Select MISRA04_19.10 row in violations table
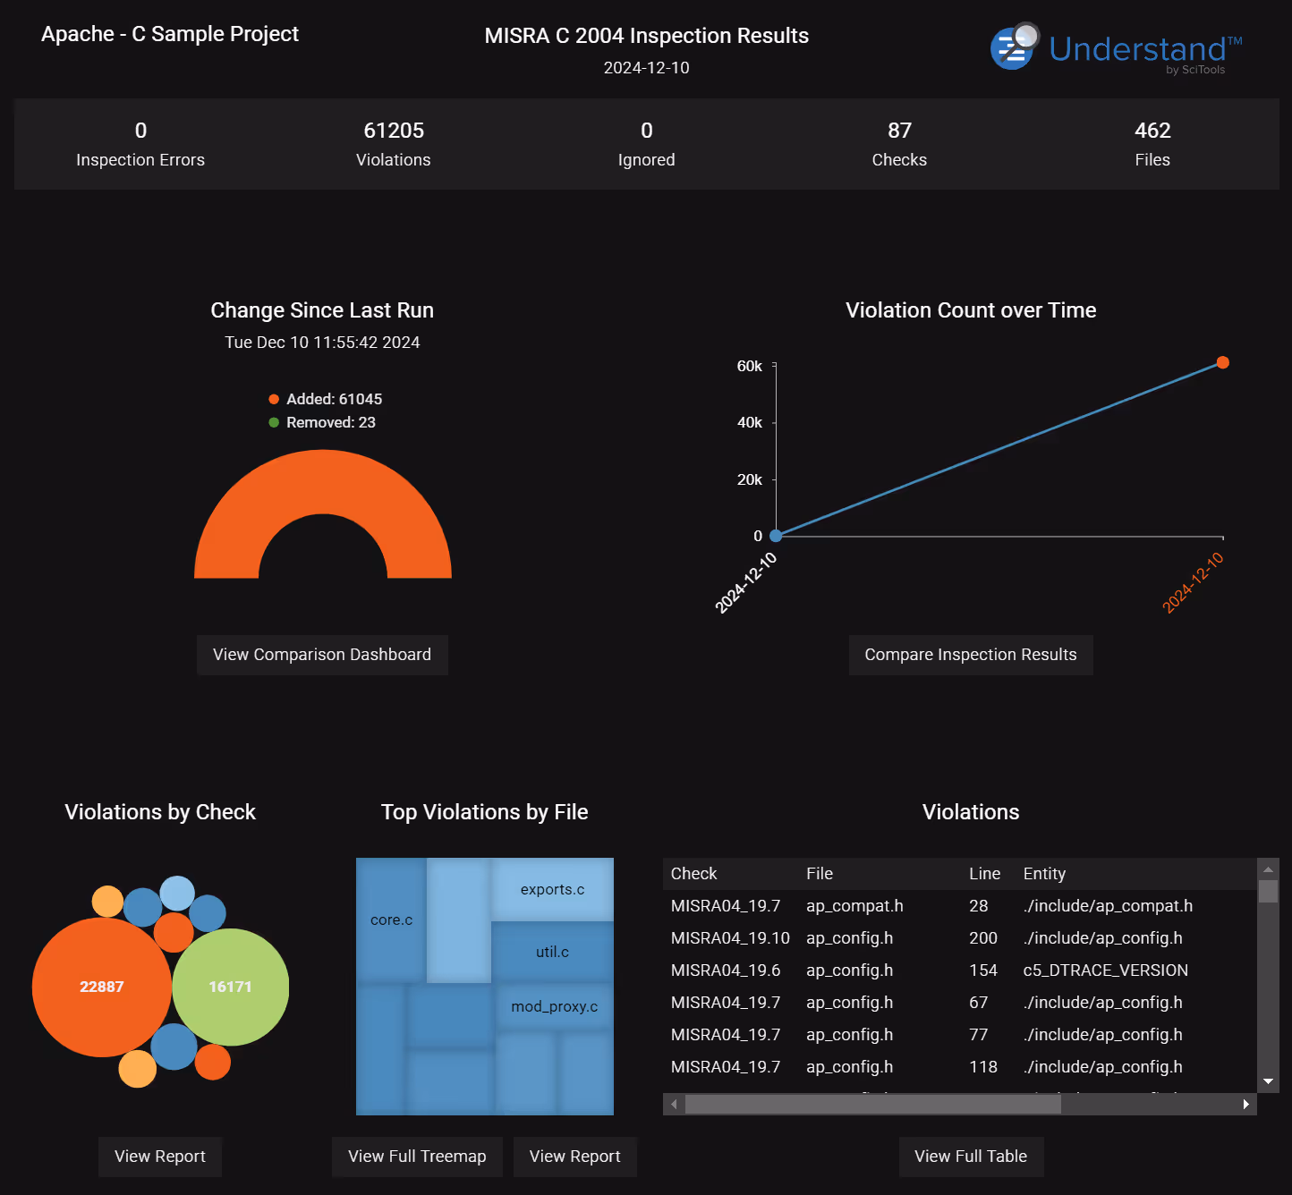 (959, 938)
